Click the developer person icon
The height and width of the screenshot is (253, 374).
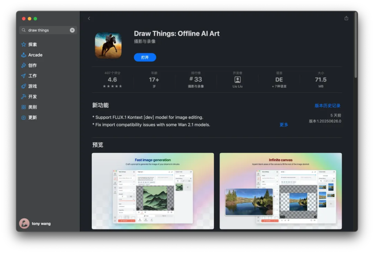click(x=237, y=80)
